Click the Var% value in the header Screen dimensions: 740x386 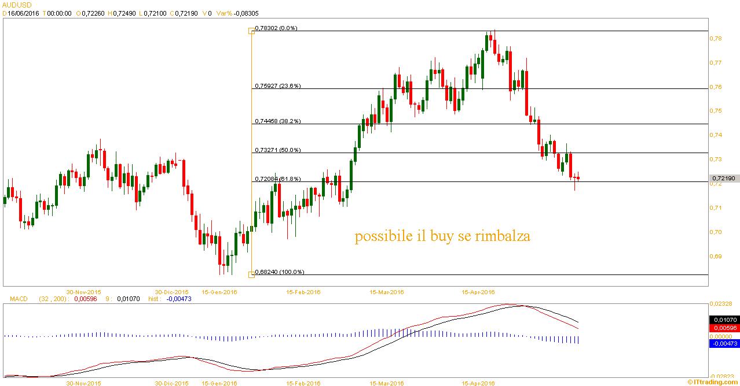[239, 13]
